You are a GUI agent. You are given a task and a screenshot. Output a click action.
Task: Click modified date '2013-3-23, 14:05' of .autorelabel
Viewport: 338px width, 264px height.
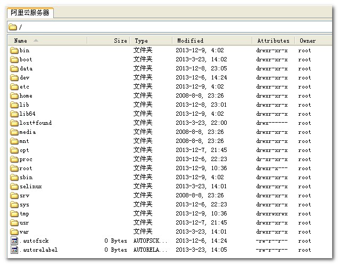[x=201, y=250]
